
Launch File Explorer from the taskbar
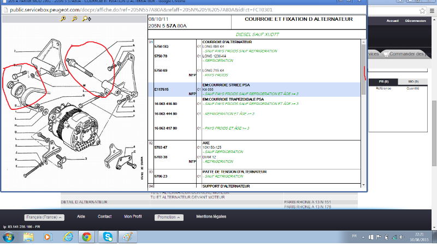[28, 237]
